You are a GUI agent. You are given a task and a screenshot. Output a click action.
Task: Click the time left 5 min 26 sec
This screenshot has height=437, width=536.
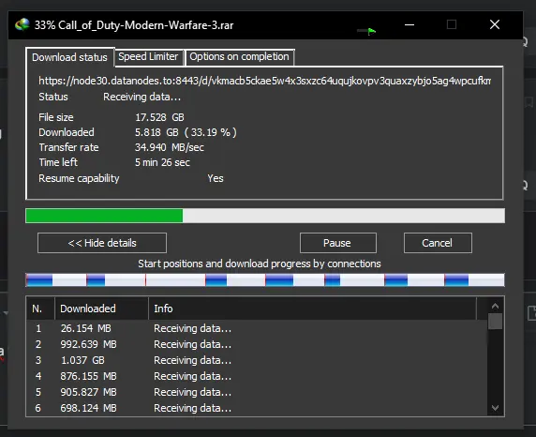pyautogui.click(x=162, y=162)
